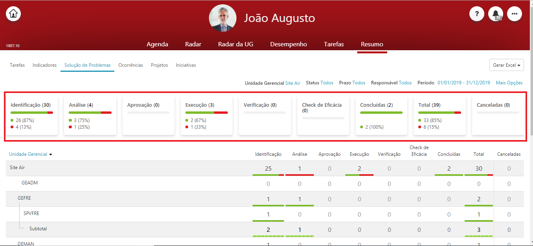Image resolution: width=533 pixels, height=246 pixels.
Task: Select the Canceladas (0) summary card
Action: coord(498,116)
